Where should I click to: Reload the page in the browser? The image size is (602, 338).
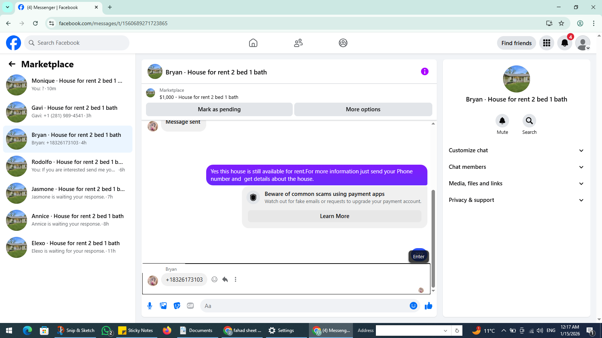pyautogui.click(x=35, y=23)
